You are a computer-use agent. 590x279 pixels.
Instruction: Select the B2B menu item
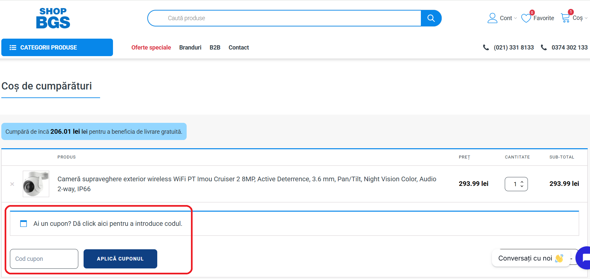(215, 48)
